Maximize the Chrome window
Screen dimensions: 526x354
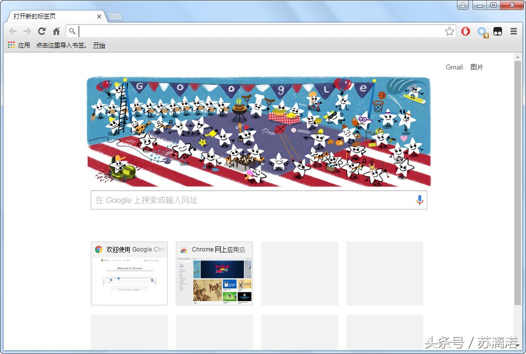point(493,5)
